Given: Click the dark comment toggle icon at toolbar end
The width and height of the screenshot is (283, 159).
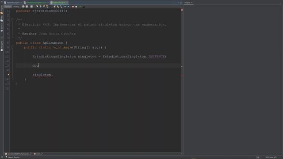Looking at the screenshot, I should coord(84,7).
